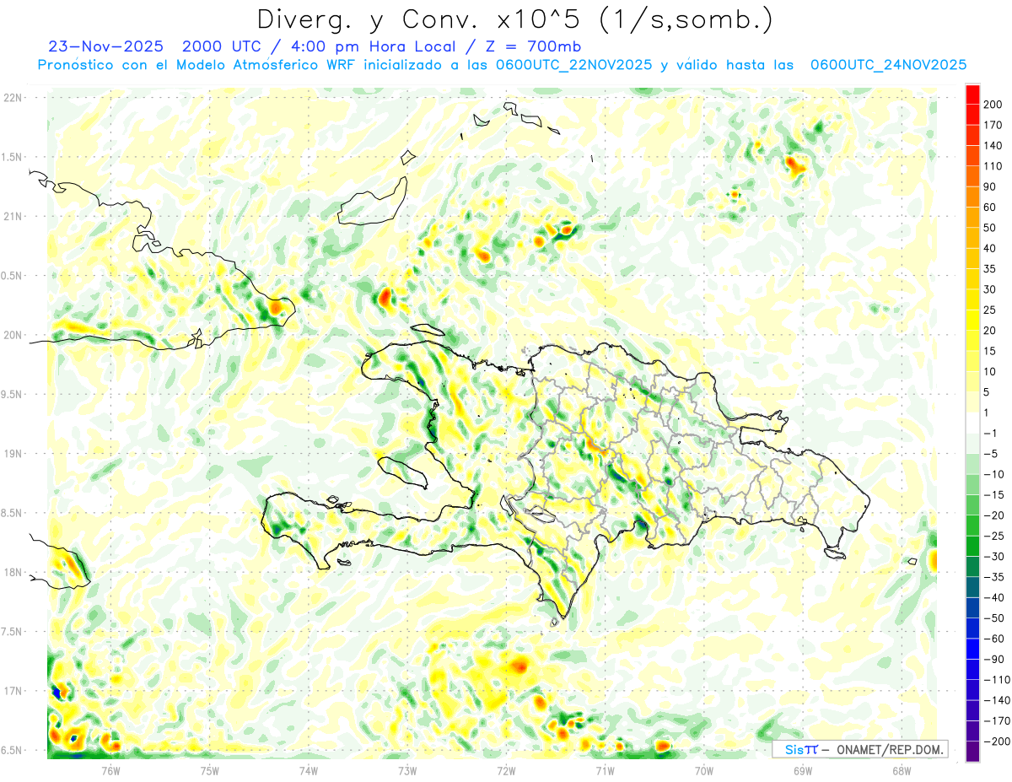
Task: Select the 6.5N axis label
Action: 13,750
